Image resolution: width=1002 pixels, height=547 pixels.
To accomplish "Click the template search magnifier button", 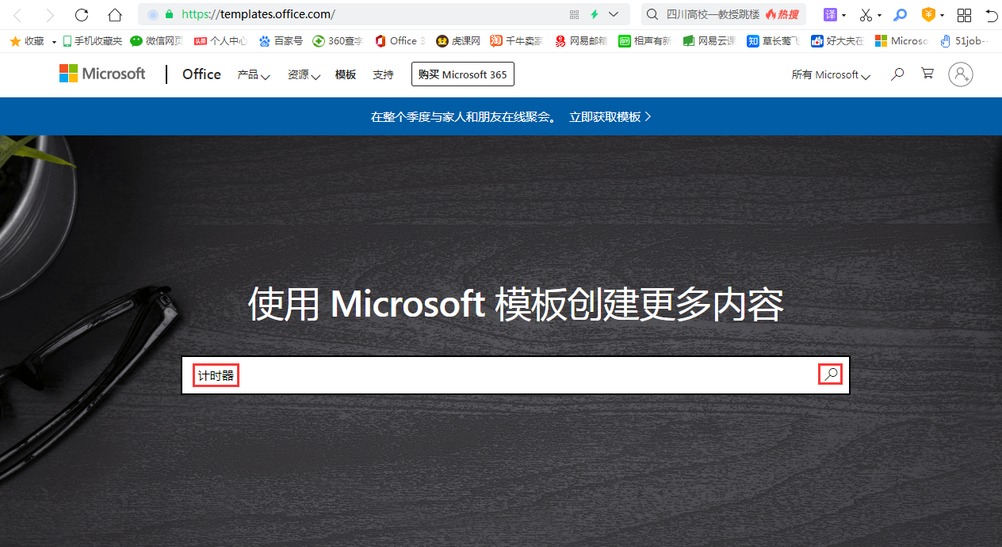I will click(x=830, y=374).
